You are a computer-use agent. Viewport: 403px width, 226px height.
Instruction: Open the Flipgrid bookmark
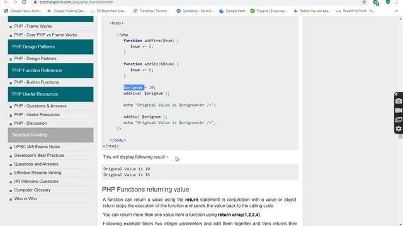tap(269, 11)
